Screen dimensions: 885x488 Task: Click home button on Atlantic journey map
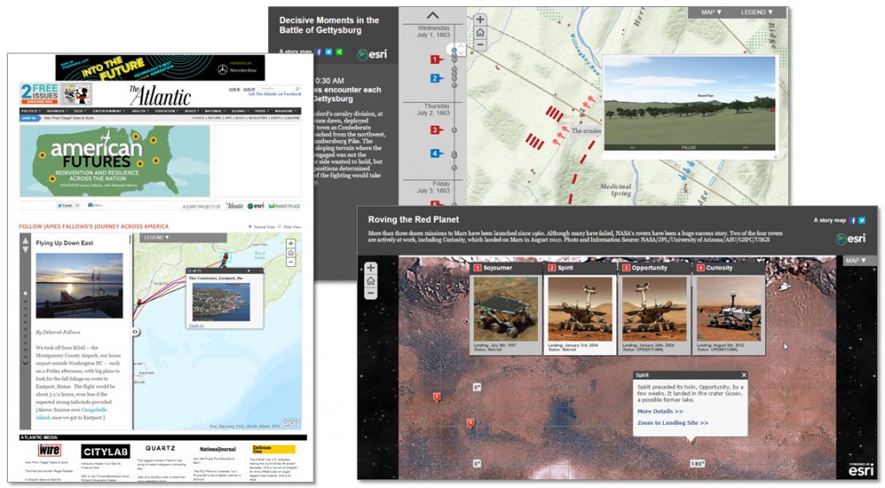tap(290, 253)
